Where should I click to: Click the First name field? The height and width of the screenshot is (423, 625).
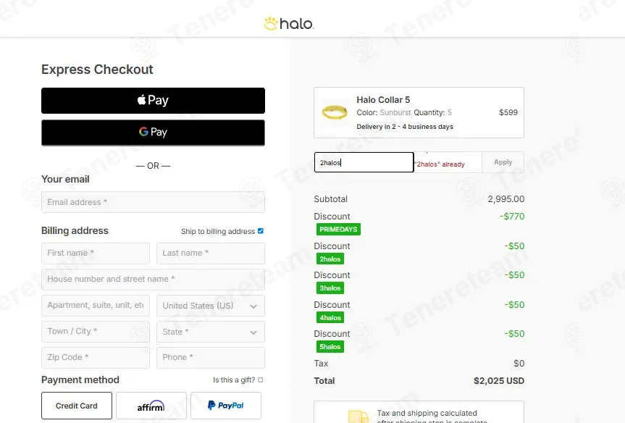coord(96,254)
